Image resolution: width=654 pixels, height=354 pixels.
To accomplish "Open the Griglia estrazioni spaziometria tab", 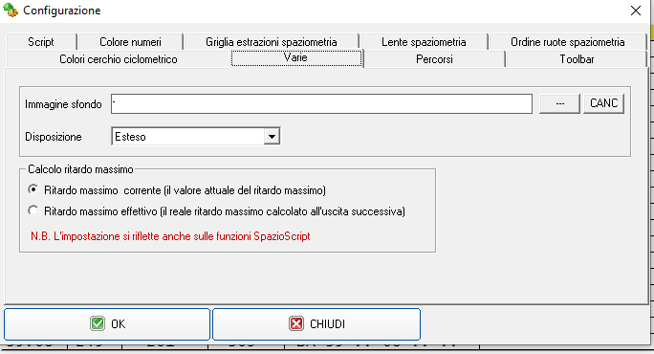I will (272, 42).
